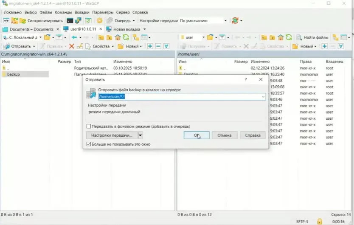Click the Найти файлы button
The width and height of the screenshot is (354, 225).
click(x=312, y=37)
